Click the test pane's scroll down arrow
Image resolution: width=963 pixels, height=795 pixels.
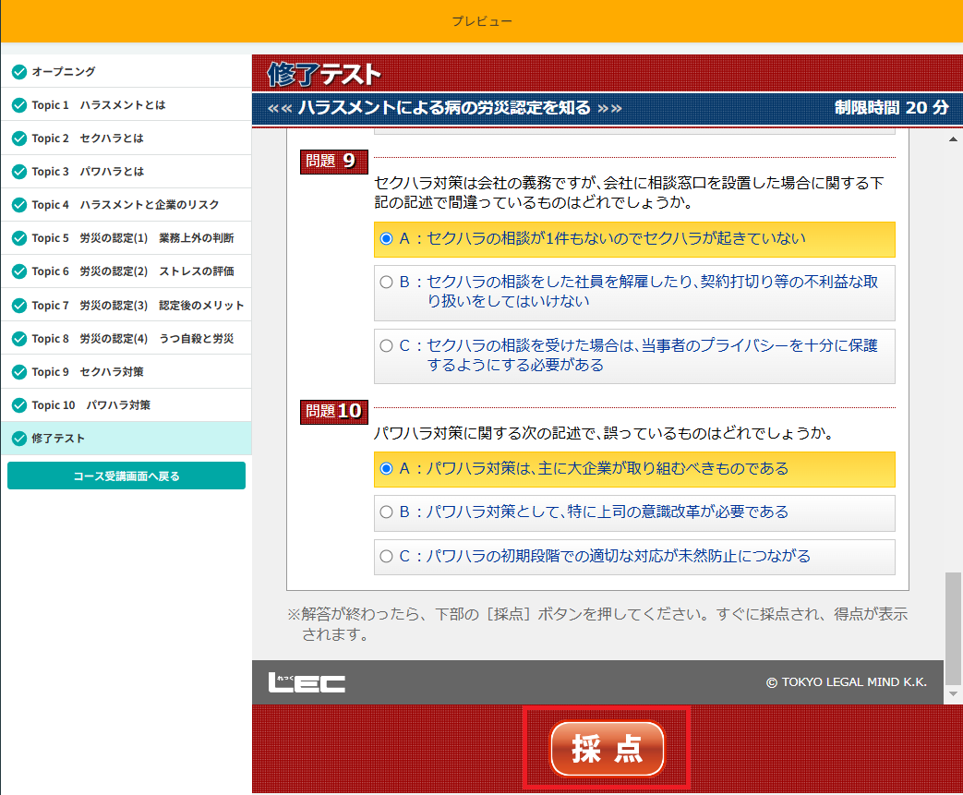[x=953, y=693]
